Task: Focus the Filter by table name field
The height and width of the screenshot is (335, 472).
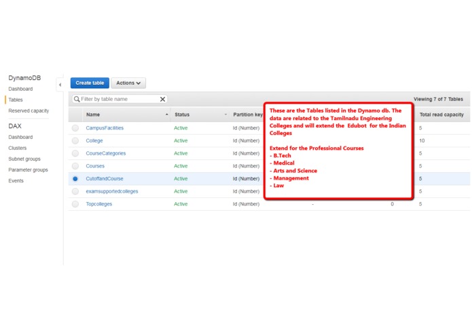Action: point(120,99)
